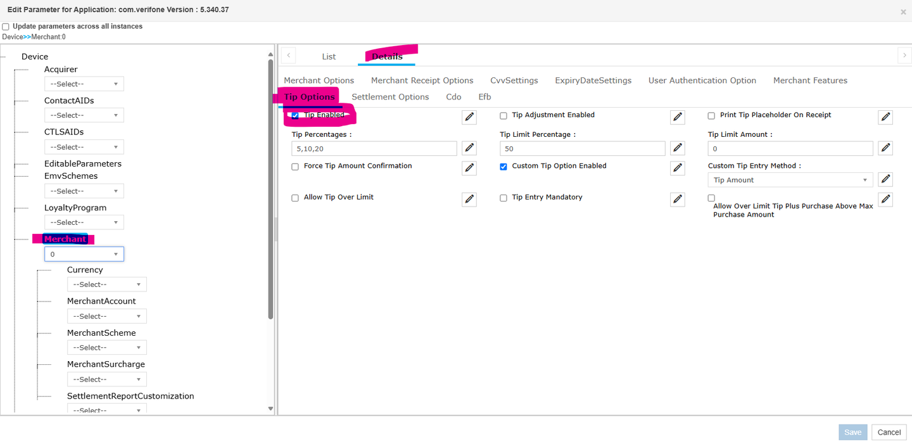Uncheck the Tip Enabled checkbox

pyautogui.click(x=295, y=115)
